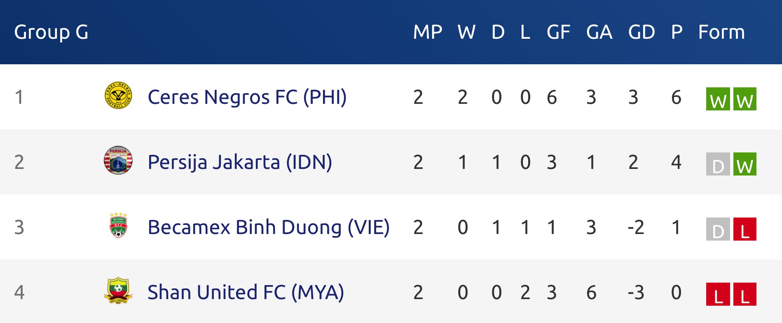Click Shan United's second red L form badge

click(745, 294)
